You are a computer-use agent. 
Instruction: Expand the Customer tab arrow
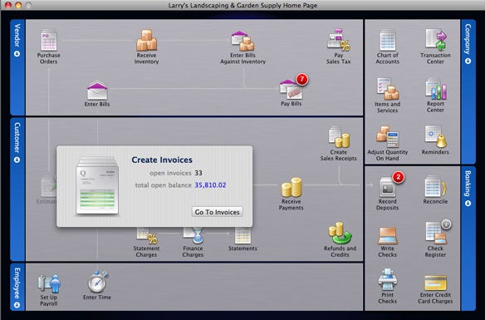point(17,160)
